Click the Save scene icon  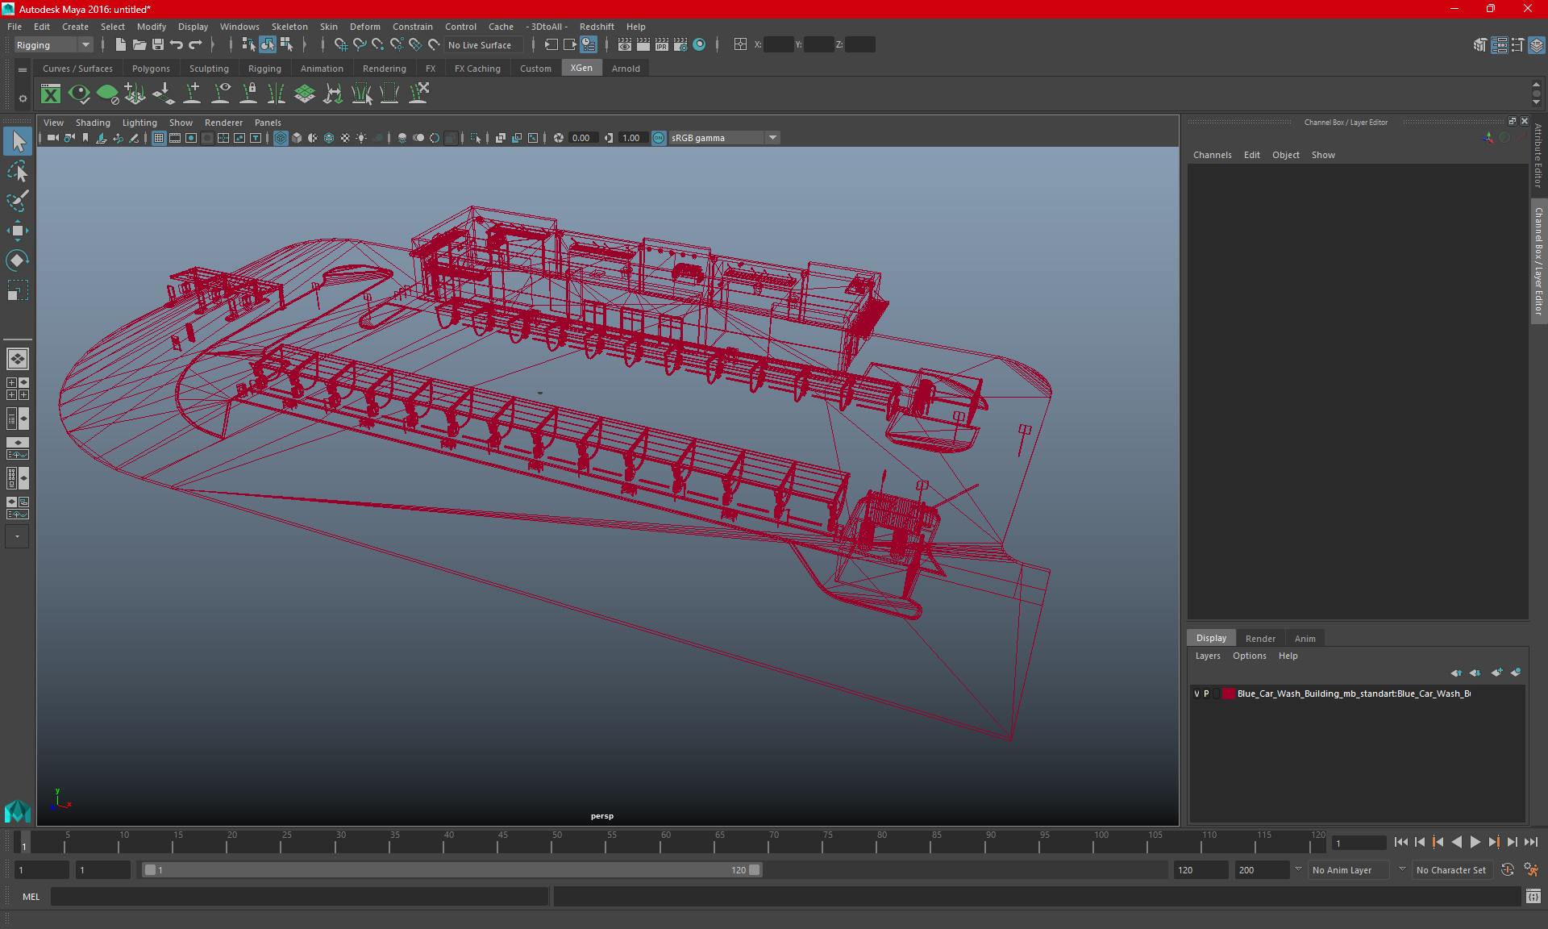[x=158, y=45]
